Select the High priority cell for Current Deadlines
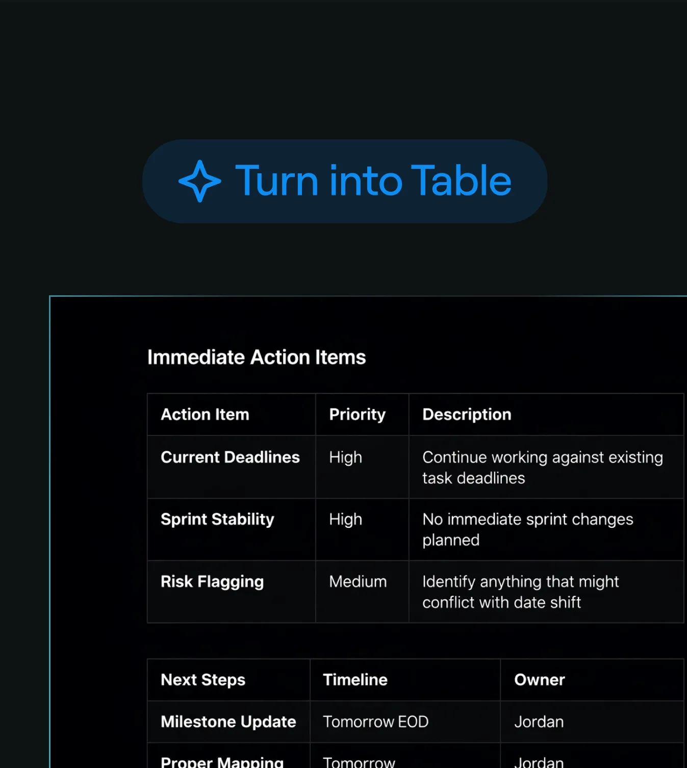 tap(362, 467)
